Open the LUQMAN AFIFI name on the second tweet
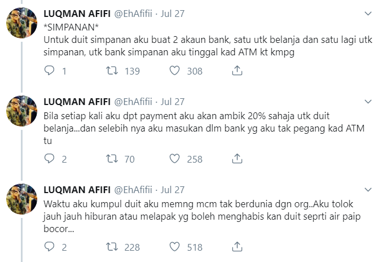This screenshot has height=262, width=378. (x=77, y=102)
